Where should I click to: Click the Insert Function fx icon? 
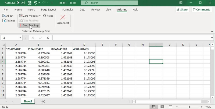click(48, 38)
